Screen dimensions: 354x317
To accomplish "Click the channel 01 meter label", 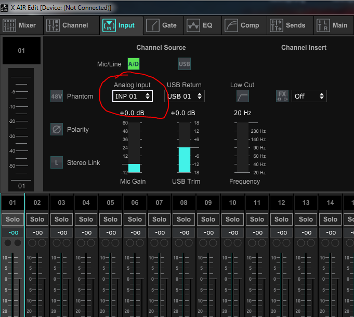I will 21,186.
